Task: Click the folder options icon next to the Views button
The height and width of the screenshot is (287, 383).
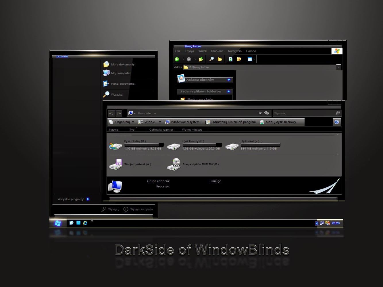Action: (x=239, y=59)
